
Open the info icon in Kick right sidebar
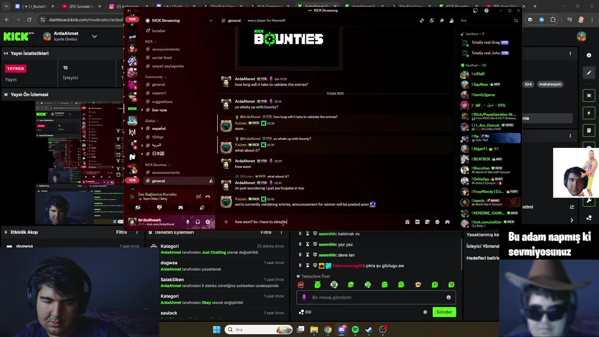pyautogui.click(x=589, y=55)
